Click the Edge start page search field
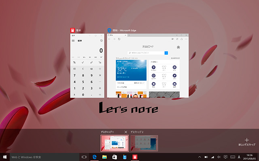Viewport: 259px width, 161px height. tap(146, 53)
